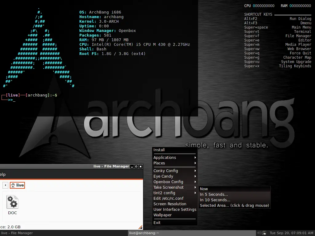
Task: Expand the Openbox Config submenu arrow
Action: 195,182
